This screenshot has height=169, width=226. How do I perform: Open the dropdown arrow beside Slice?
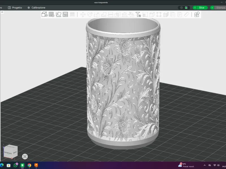pyautogui.click(x=195, y=8)
